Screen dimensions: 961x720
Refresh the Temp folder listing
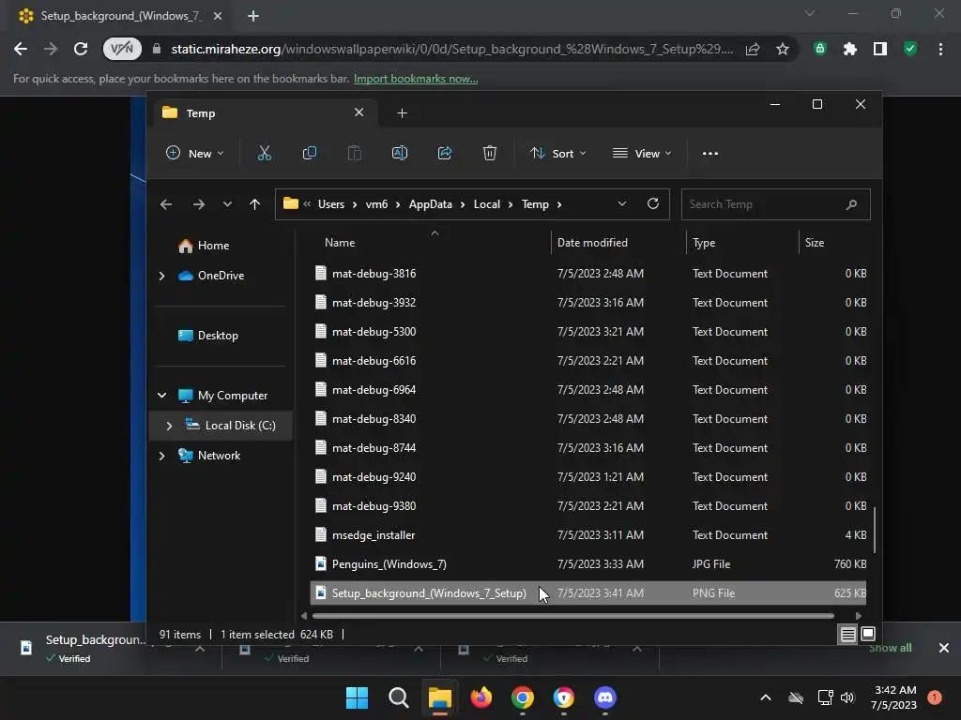tap(653, 203)
